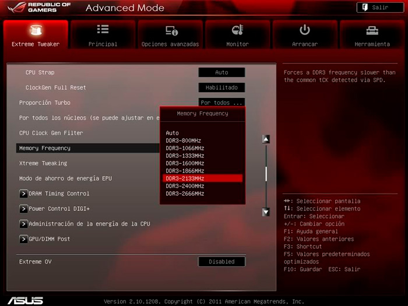Expand GPU/DIMM Post submenu

pyautogui.click(x=24, y=239)
